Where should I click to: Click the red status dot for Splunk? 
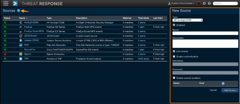click(x=5, y=54)
